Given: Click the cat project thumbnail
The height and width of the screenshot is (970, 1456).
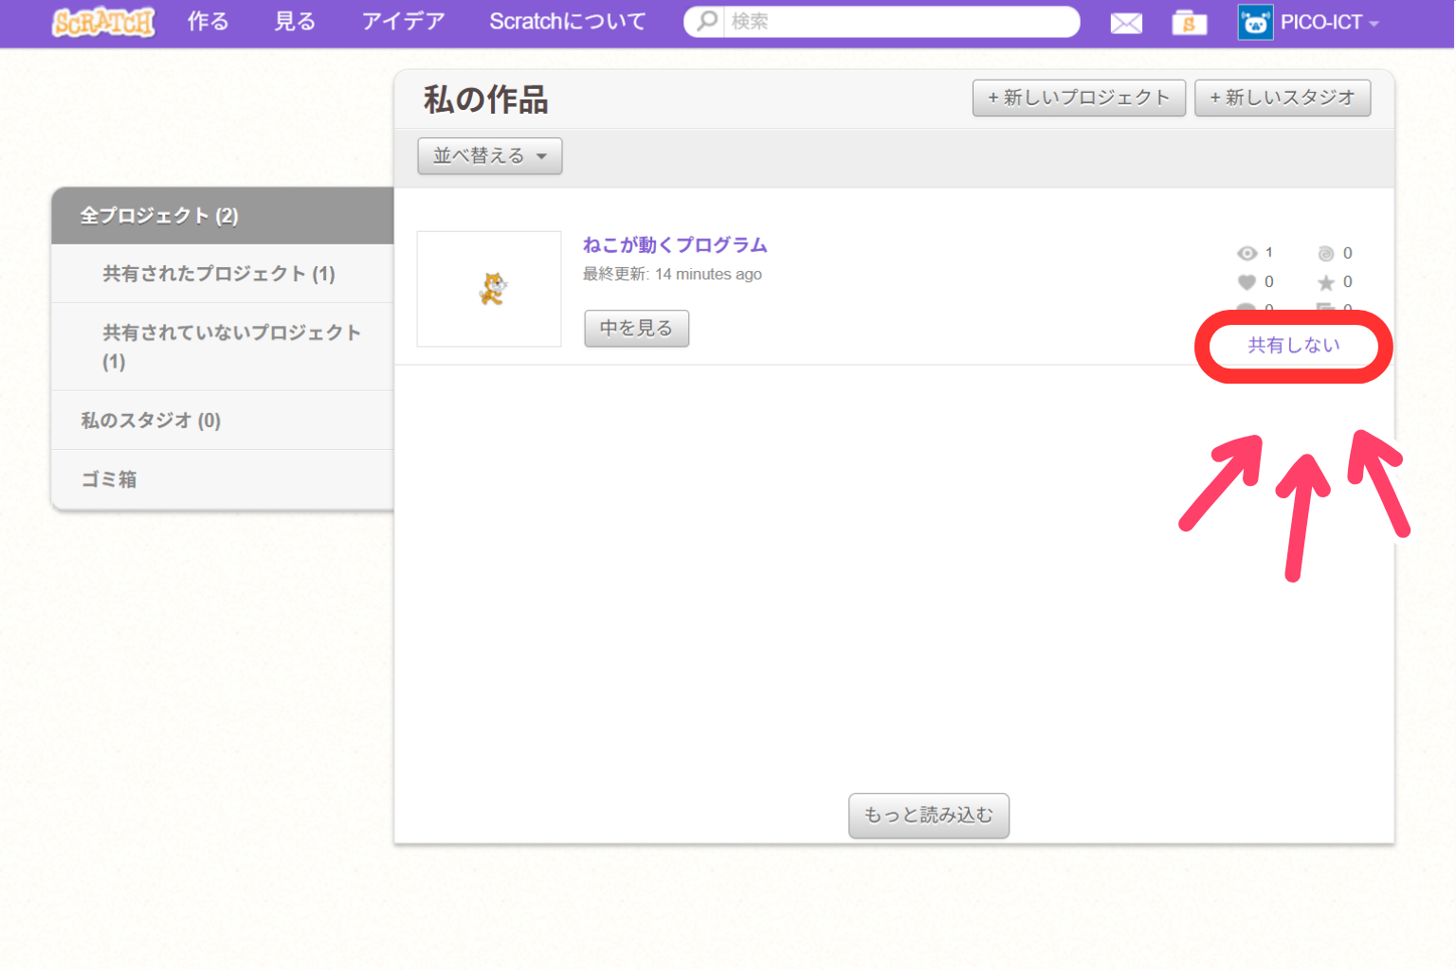Looking at the screenshot, I should coord(489,289).
